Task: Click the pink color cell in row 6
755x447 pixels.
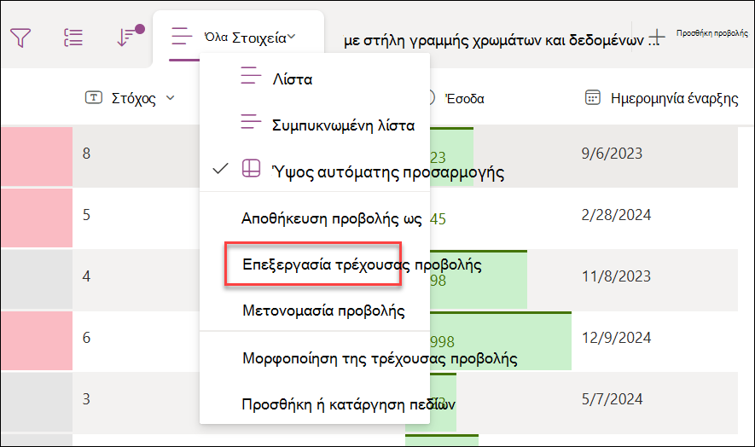Action: click(x=37, y=340)
